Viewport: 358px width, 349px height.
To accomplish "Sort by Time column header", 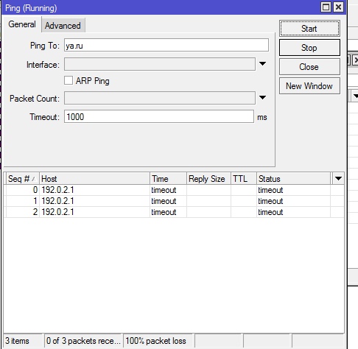I will 168,179.
